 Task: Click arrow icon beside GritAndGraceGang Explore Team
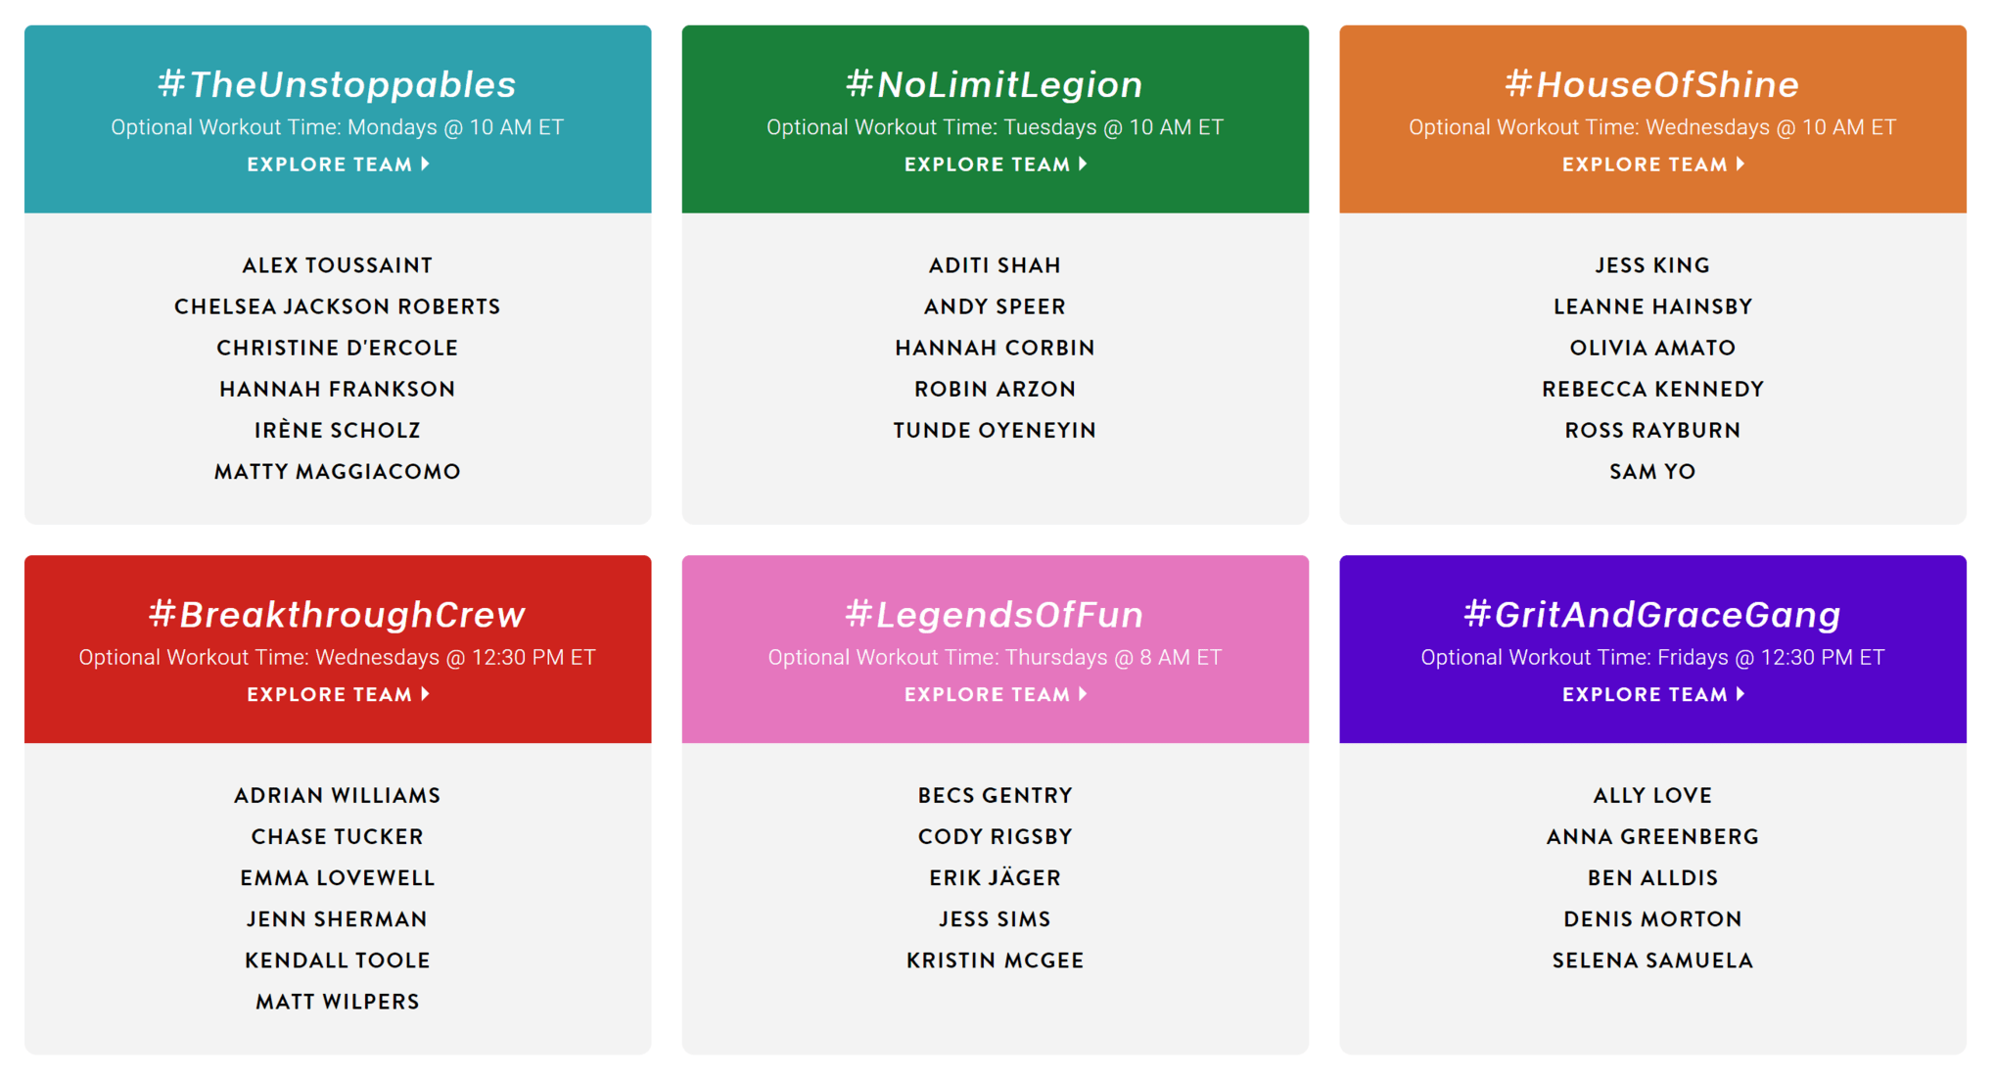click(x=1741, y=694)
